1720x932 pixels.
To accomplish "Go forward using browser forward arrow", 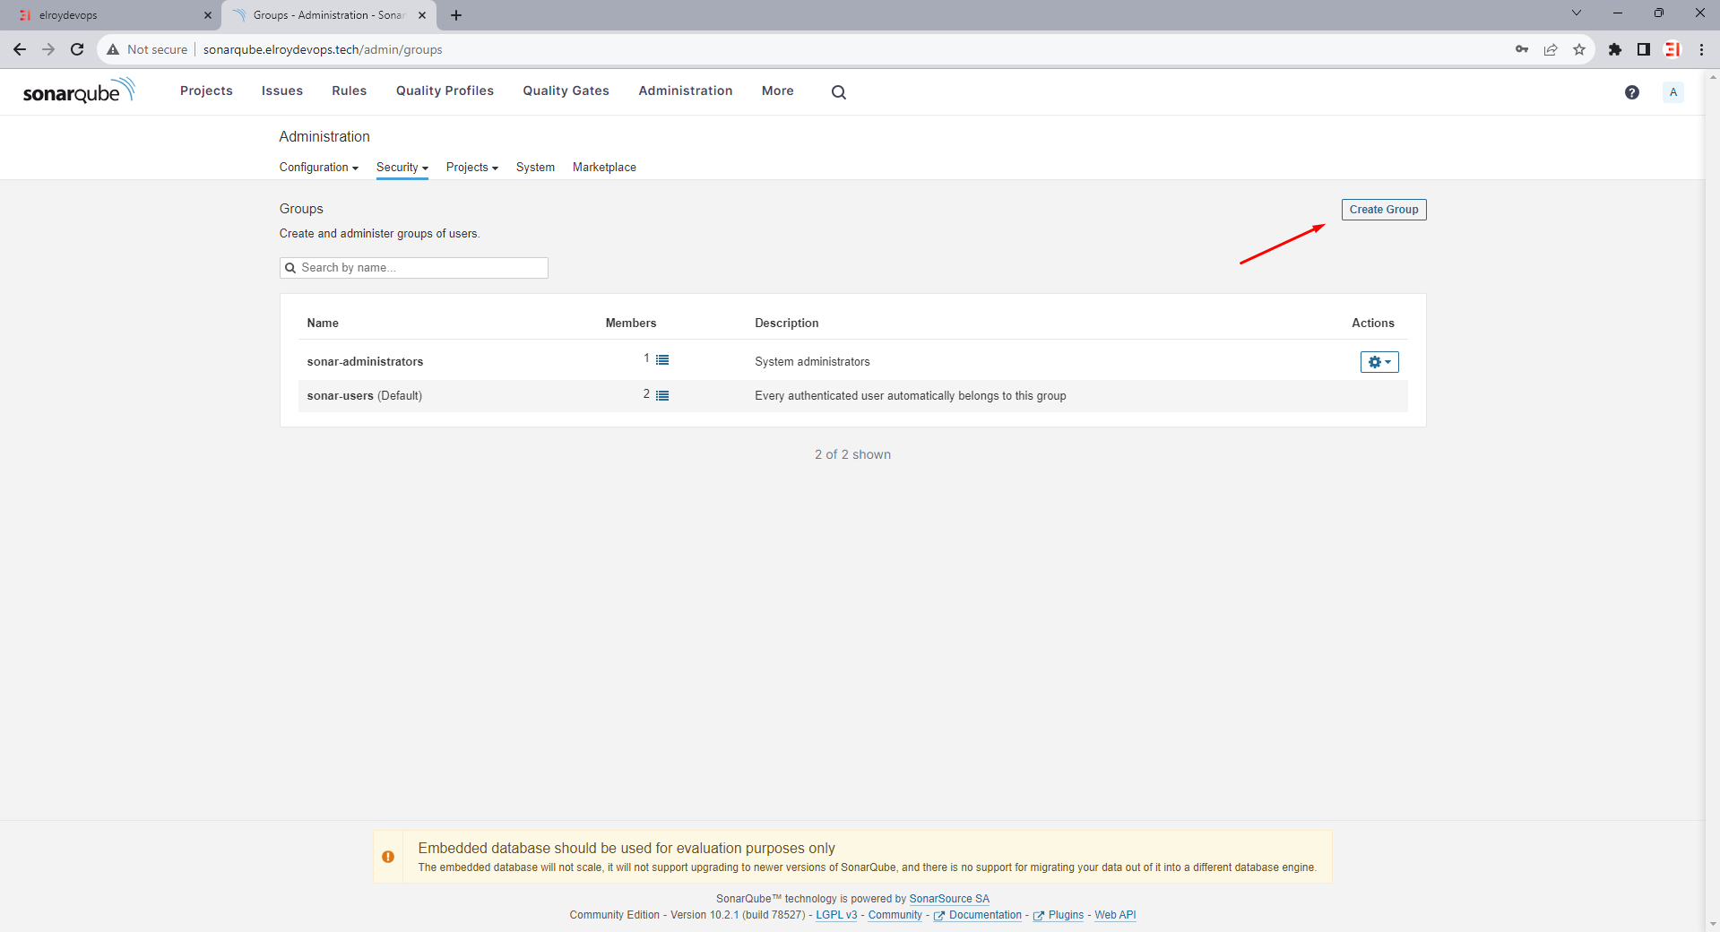I will click(48, 49).
